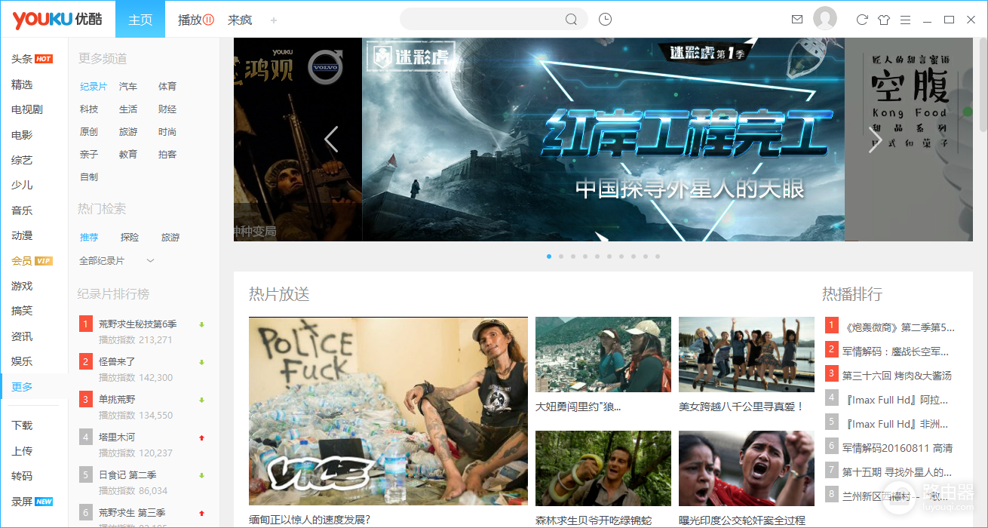Expand the 全部纪录片 dropdown

pyautogui.click(x=117, y=260)
